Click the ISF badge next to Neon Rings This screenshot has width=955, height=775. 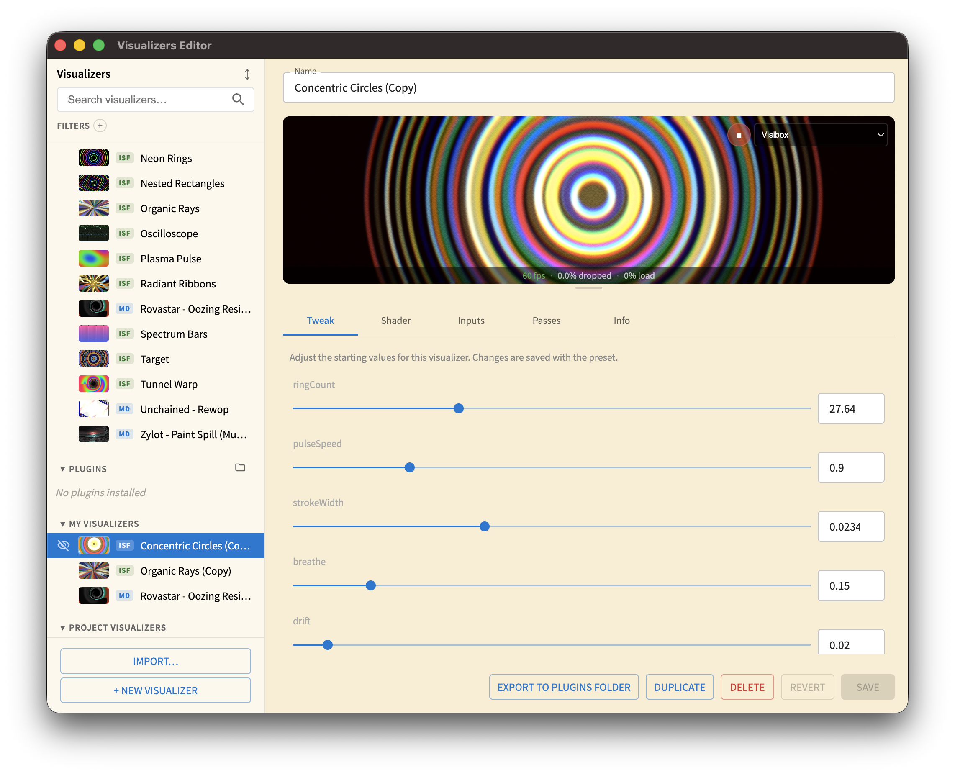125,157
